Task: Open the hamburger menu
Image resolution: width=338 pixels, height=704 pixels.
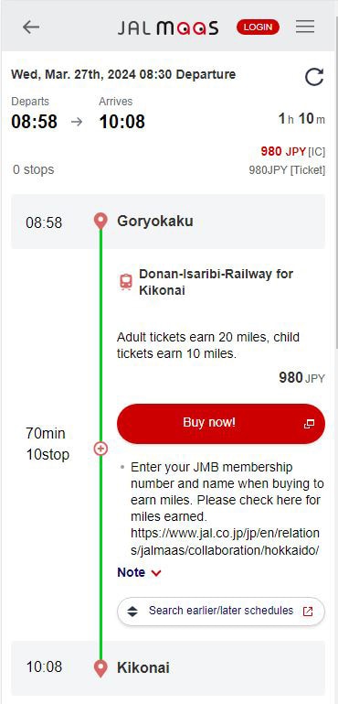Action: pos(305,27)
